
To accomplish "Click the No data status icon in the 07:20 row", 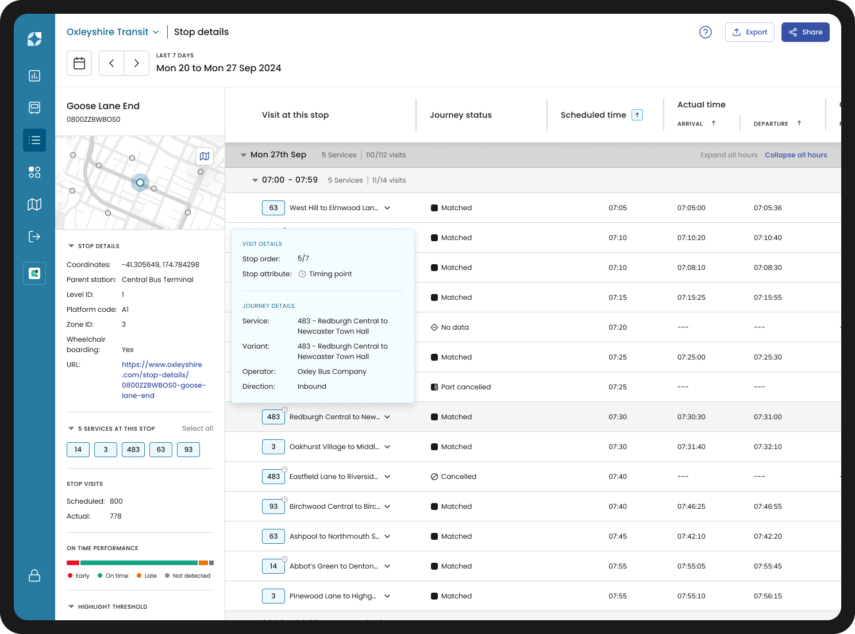I will [x=434, y=327].
